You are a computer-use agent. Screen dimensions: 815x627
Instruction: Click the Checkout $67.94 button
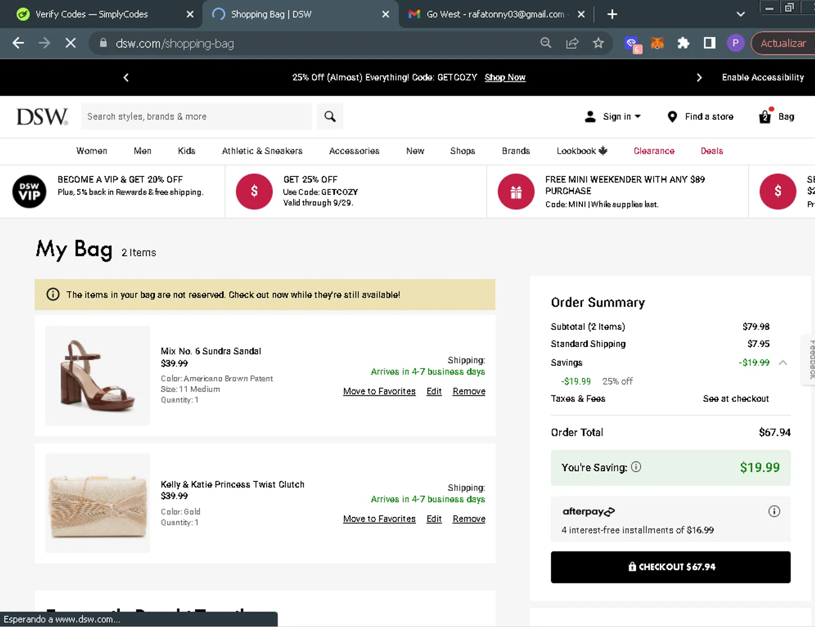(670, 567)
